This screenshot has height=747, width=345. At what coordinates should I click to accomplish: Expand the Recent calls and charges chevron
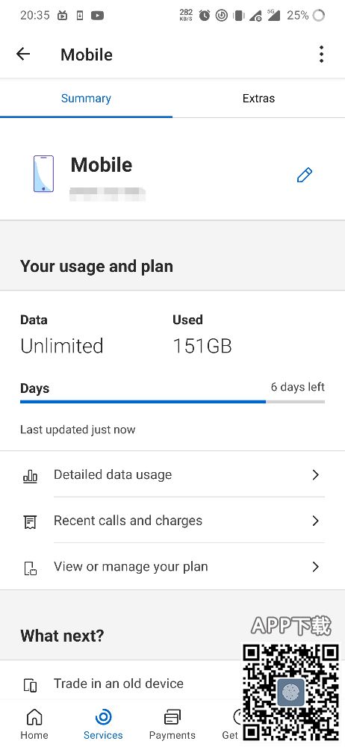pyautogui.click(x=315, y=521)
